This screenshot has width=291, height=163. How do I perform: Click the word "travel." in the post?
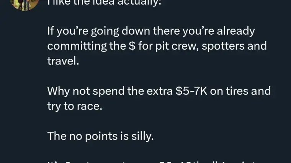coord(63,61)
